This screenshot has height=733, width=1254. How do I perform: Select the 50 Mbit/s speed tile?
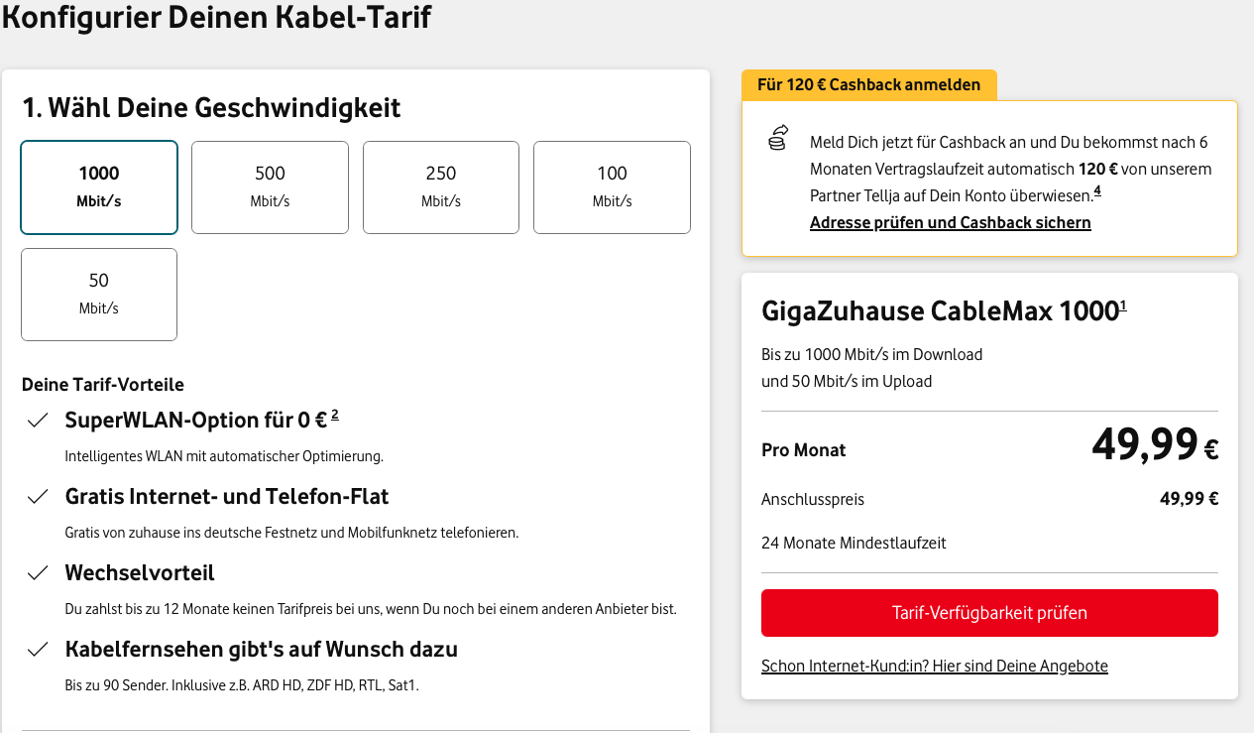[x=99, y=294]
